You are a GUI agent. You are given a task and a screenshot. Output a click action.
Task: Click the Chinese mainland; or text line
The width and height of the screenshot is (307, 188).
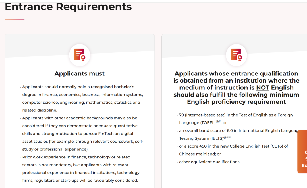[200, 154]
